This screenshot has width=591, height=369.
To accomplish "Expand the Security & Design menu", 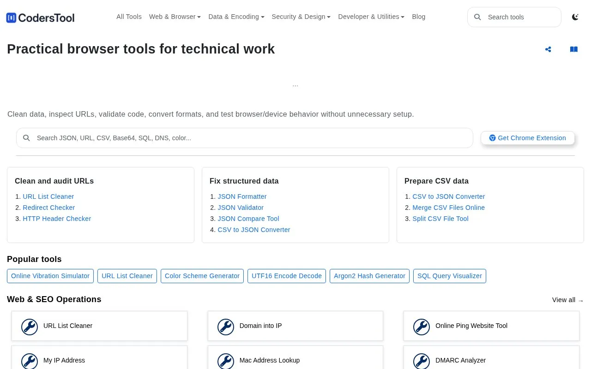I will (301, 17).
